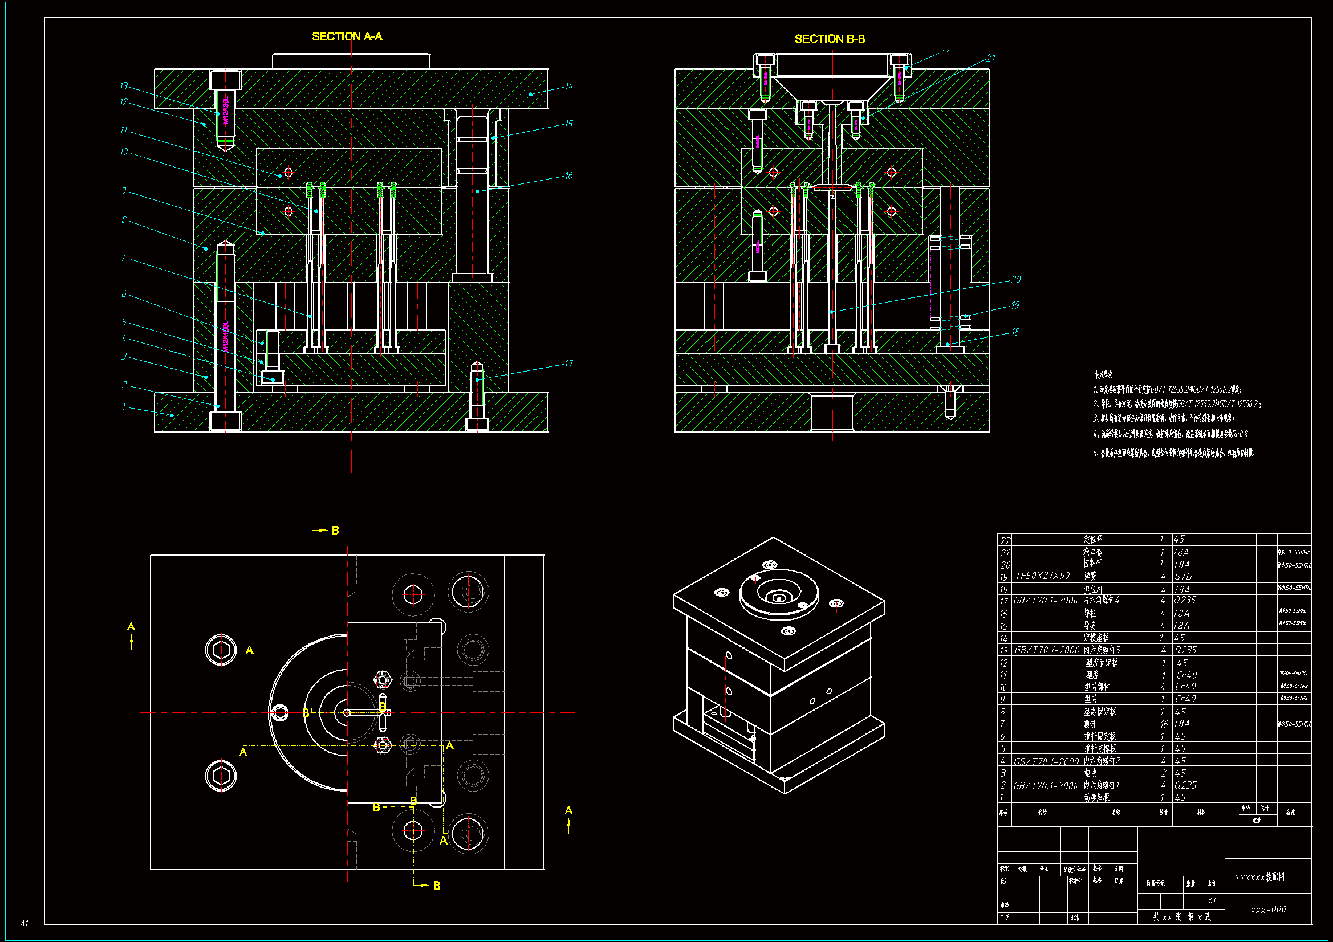The width and height of the screenshot is (1333, 942).
Task: Select the TF50X27X90 spring entry in parts list
Action: 1042,576
